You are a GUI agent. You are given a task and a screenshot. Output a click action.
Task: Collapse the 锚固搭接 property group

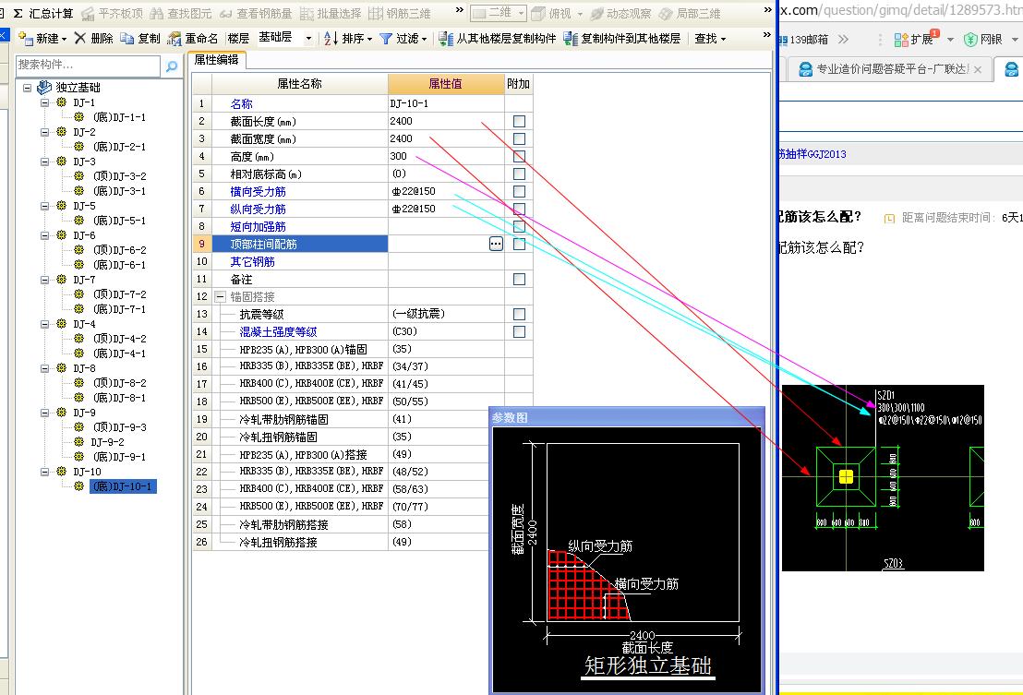click(x=221, y=296)
